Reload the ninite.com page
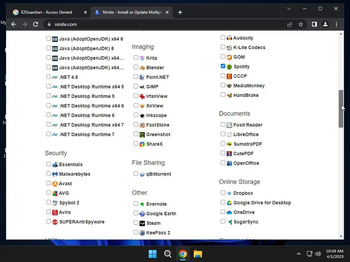 tap(36, 24)
